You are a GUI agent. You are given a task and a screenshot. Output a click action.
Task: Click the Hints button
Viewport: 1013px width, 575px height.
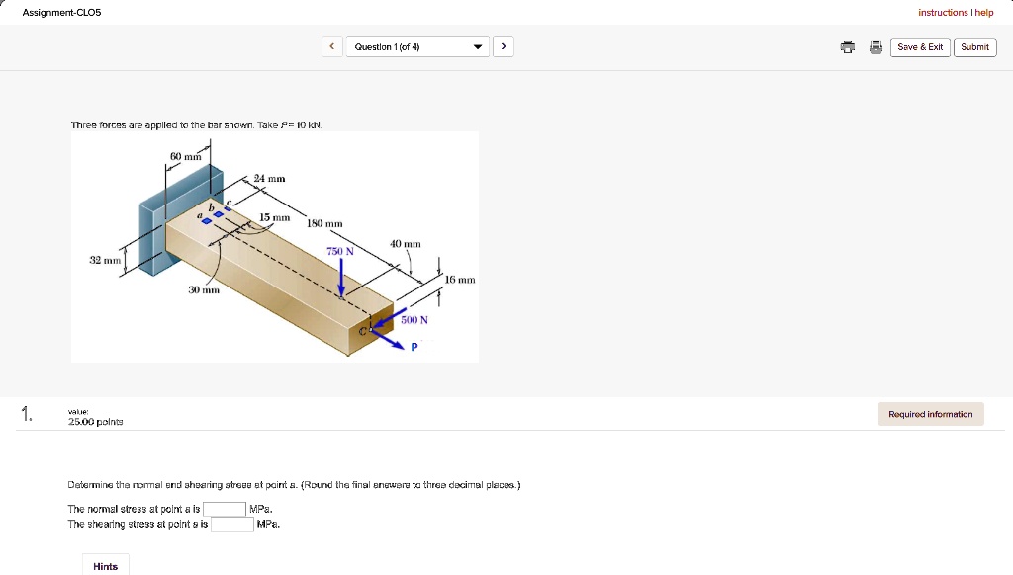105,564
